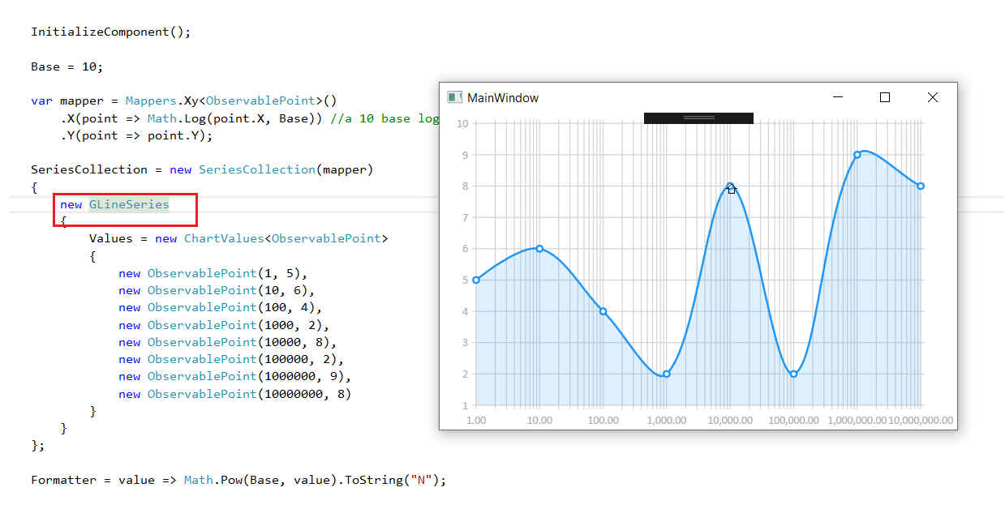This screenshot has height=509, width=1005.
Task: Click the first data point at value 5
Action: pos(475,279)
